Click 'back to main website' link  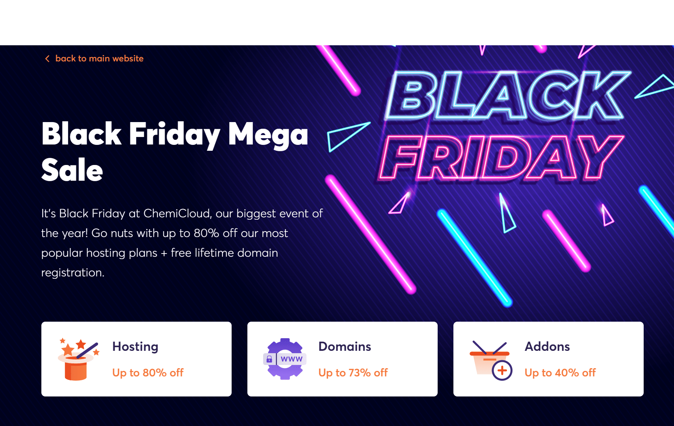(x=100, y=58)
